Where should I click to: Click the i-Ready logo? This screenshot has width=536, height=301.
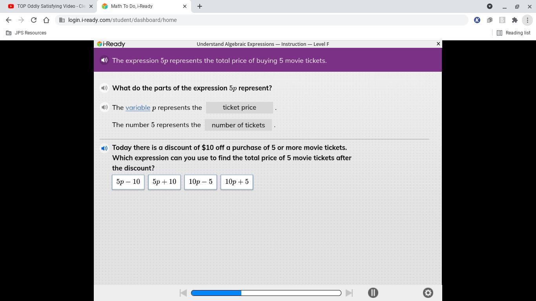point(111,44)
